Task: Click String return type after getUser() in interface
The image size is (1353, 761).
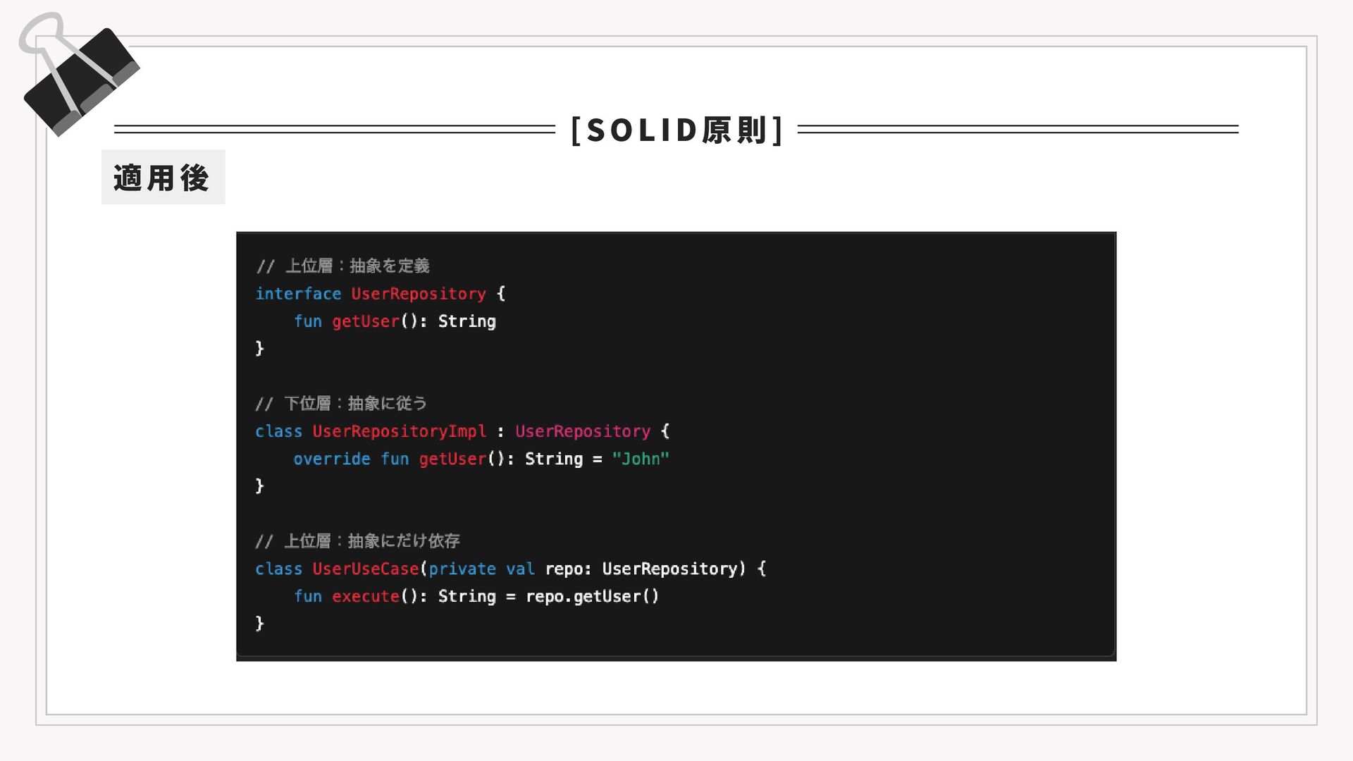Action: tap(467, 321)
